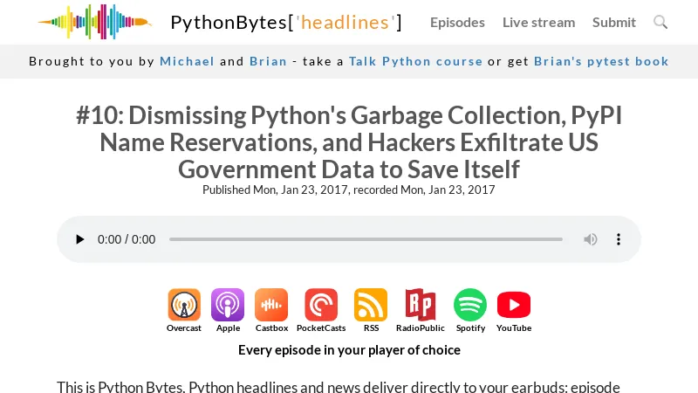Listen on the Spotify icon
The width and height of the screenshot is (698, 393).
click(470, 305)
